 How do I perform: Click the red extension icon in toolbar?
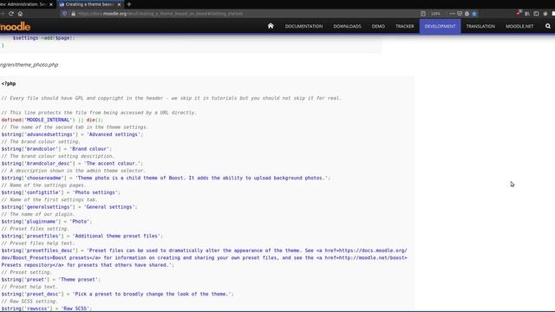point(519,14)
